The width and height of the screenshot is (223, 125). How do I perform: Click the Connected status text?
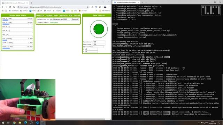(54, 23)
